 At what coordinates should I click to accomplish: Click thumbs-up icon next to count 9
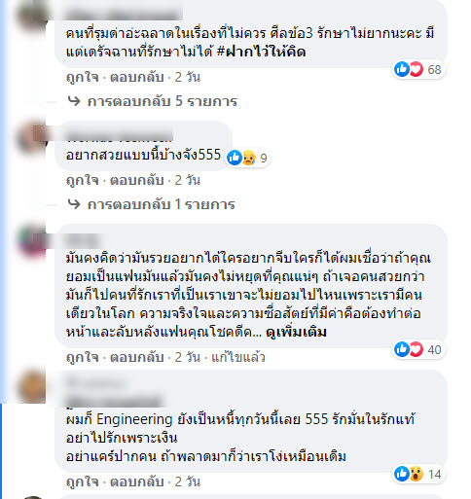tap(235, 158)
